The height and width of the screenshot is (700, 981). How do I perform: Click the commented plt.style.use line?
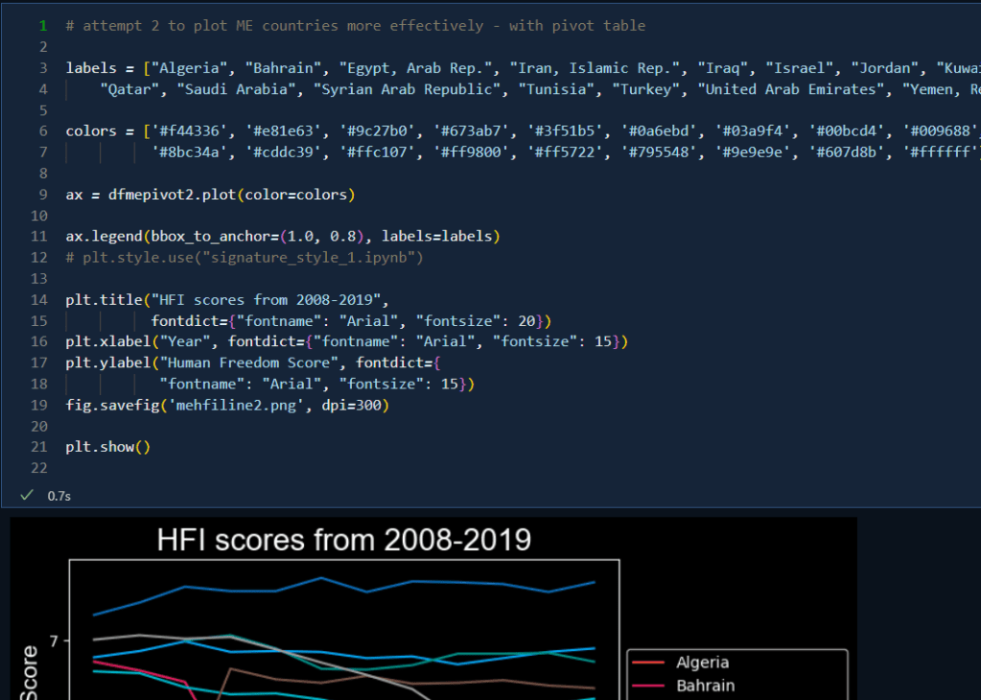coord(244,258)
